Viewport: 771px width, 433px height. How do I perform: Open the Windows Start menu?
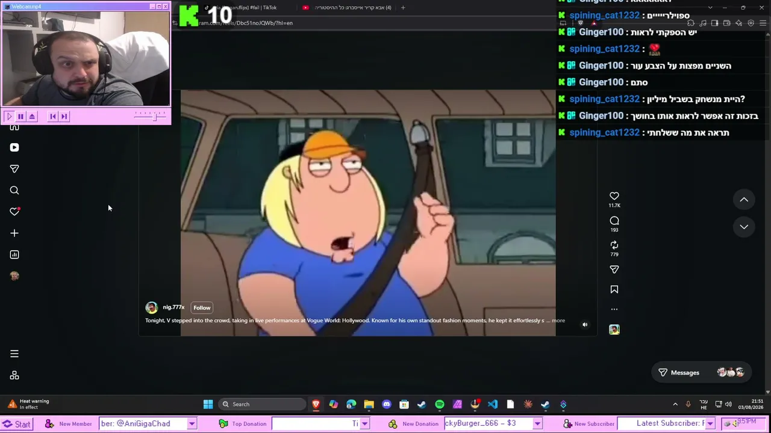208,404
